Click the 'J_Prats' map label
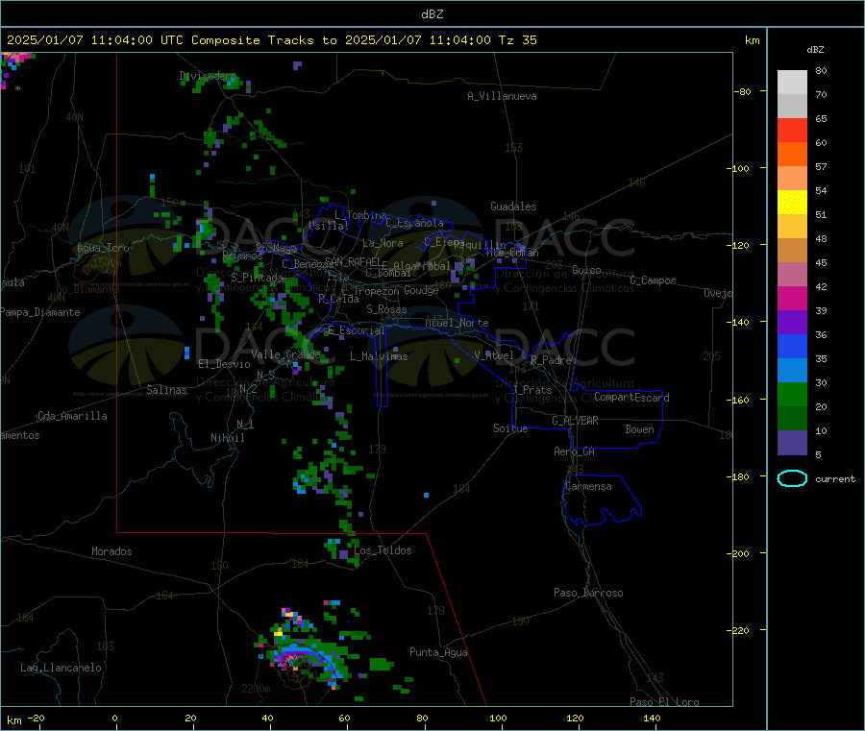This screenshot has height=731, width=865. [531, 390]
